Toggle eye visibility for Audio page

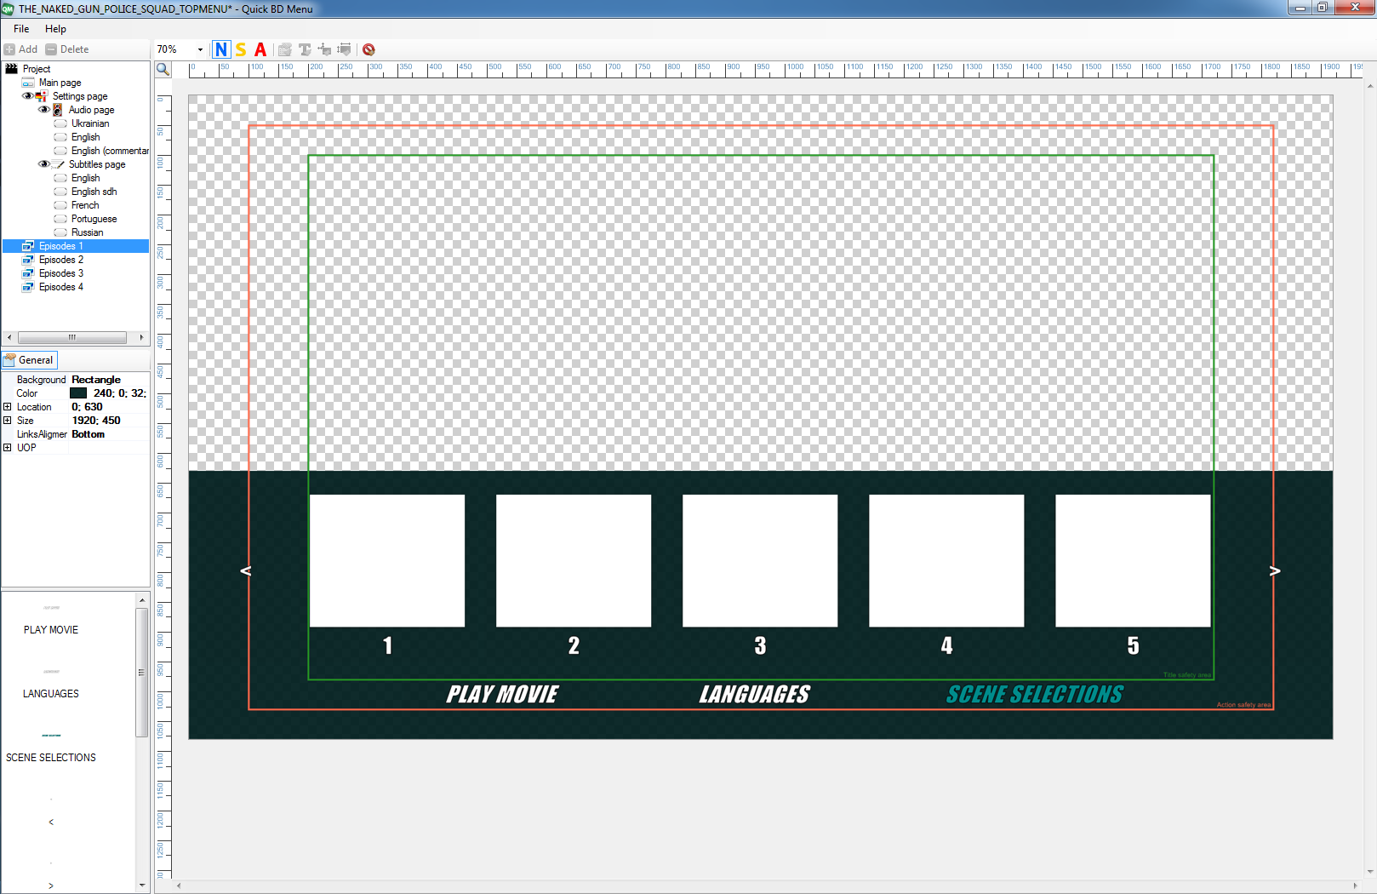(43, 110)
